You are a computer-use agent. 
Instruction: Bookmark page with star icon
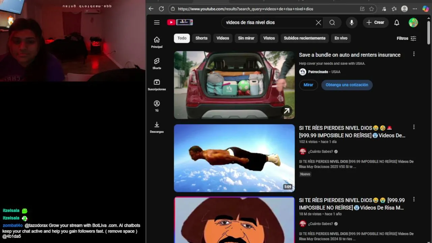(372, 9)
